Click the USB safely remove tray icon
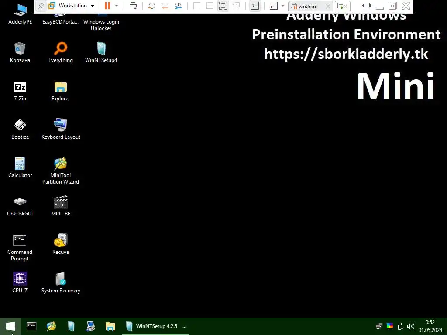Screen dimensions: 447x335 pos(400,326)
